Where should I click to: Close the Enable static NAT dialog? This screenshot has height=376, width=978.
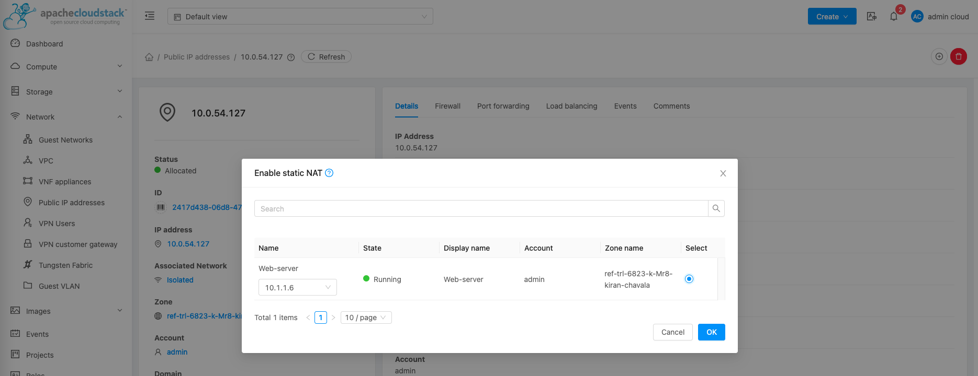(723, 173)
